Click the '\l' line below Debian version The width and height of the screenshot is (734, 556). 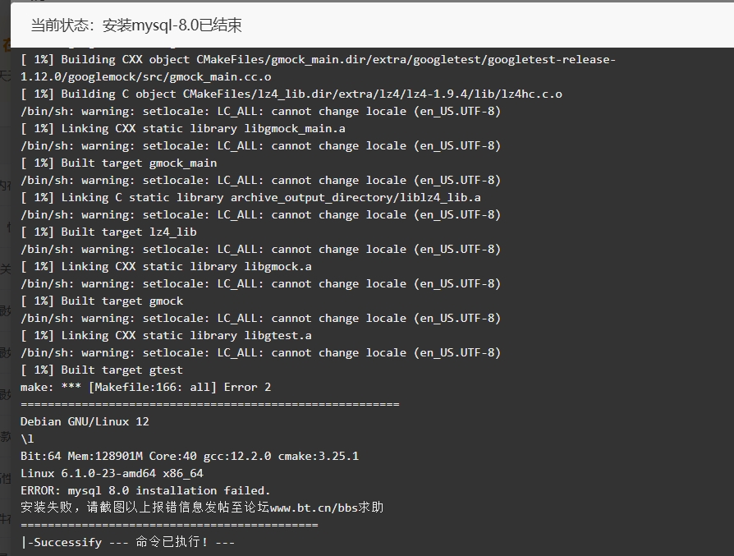click(x=27, y=439)
